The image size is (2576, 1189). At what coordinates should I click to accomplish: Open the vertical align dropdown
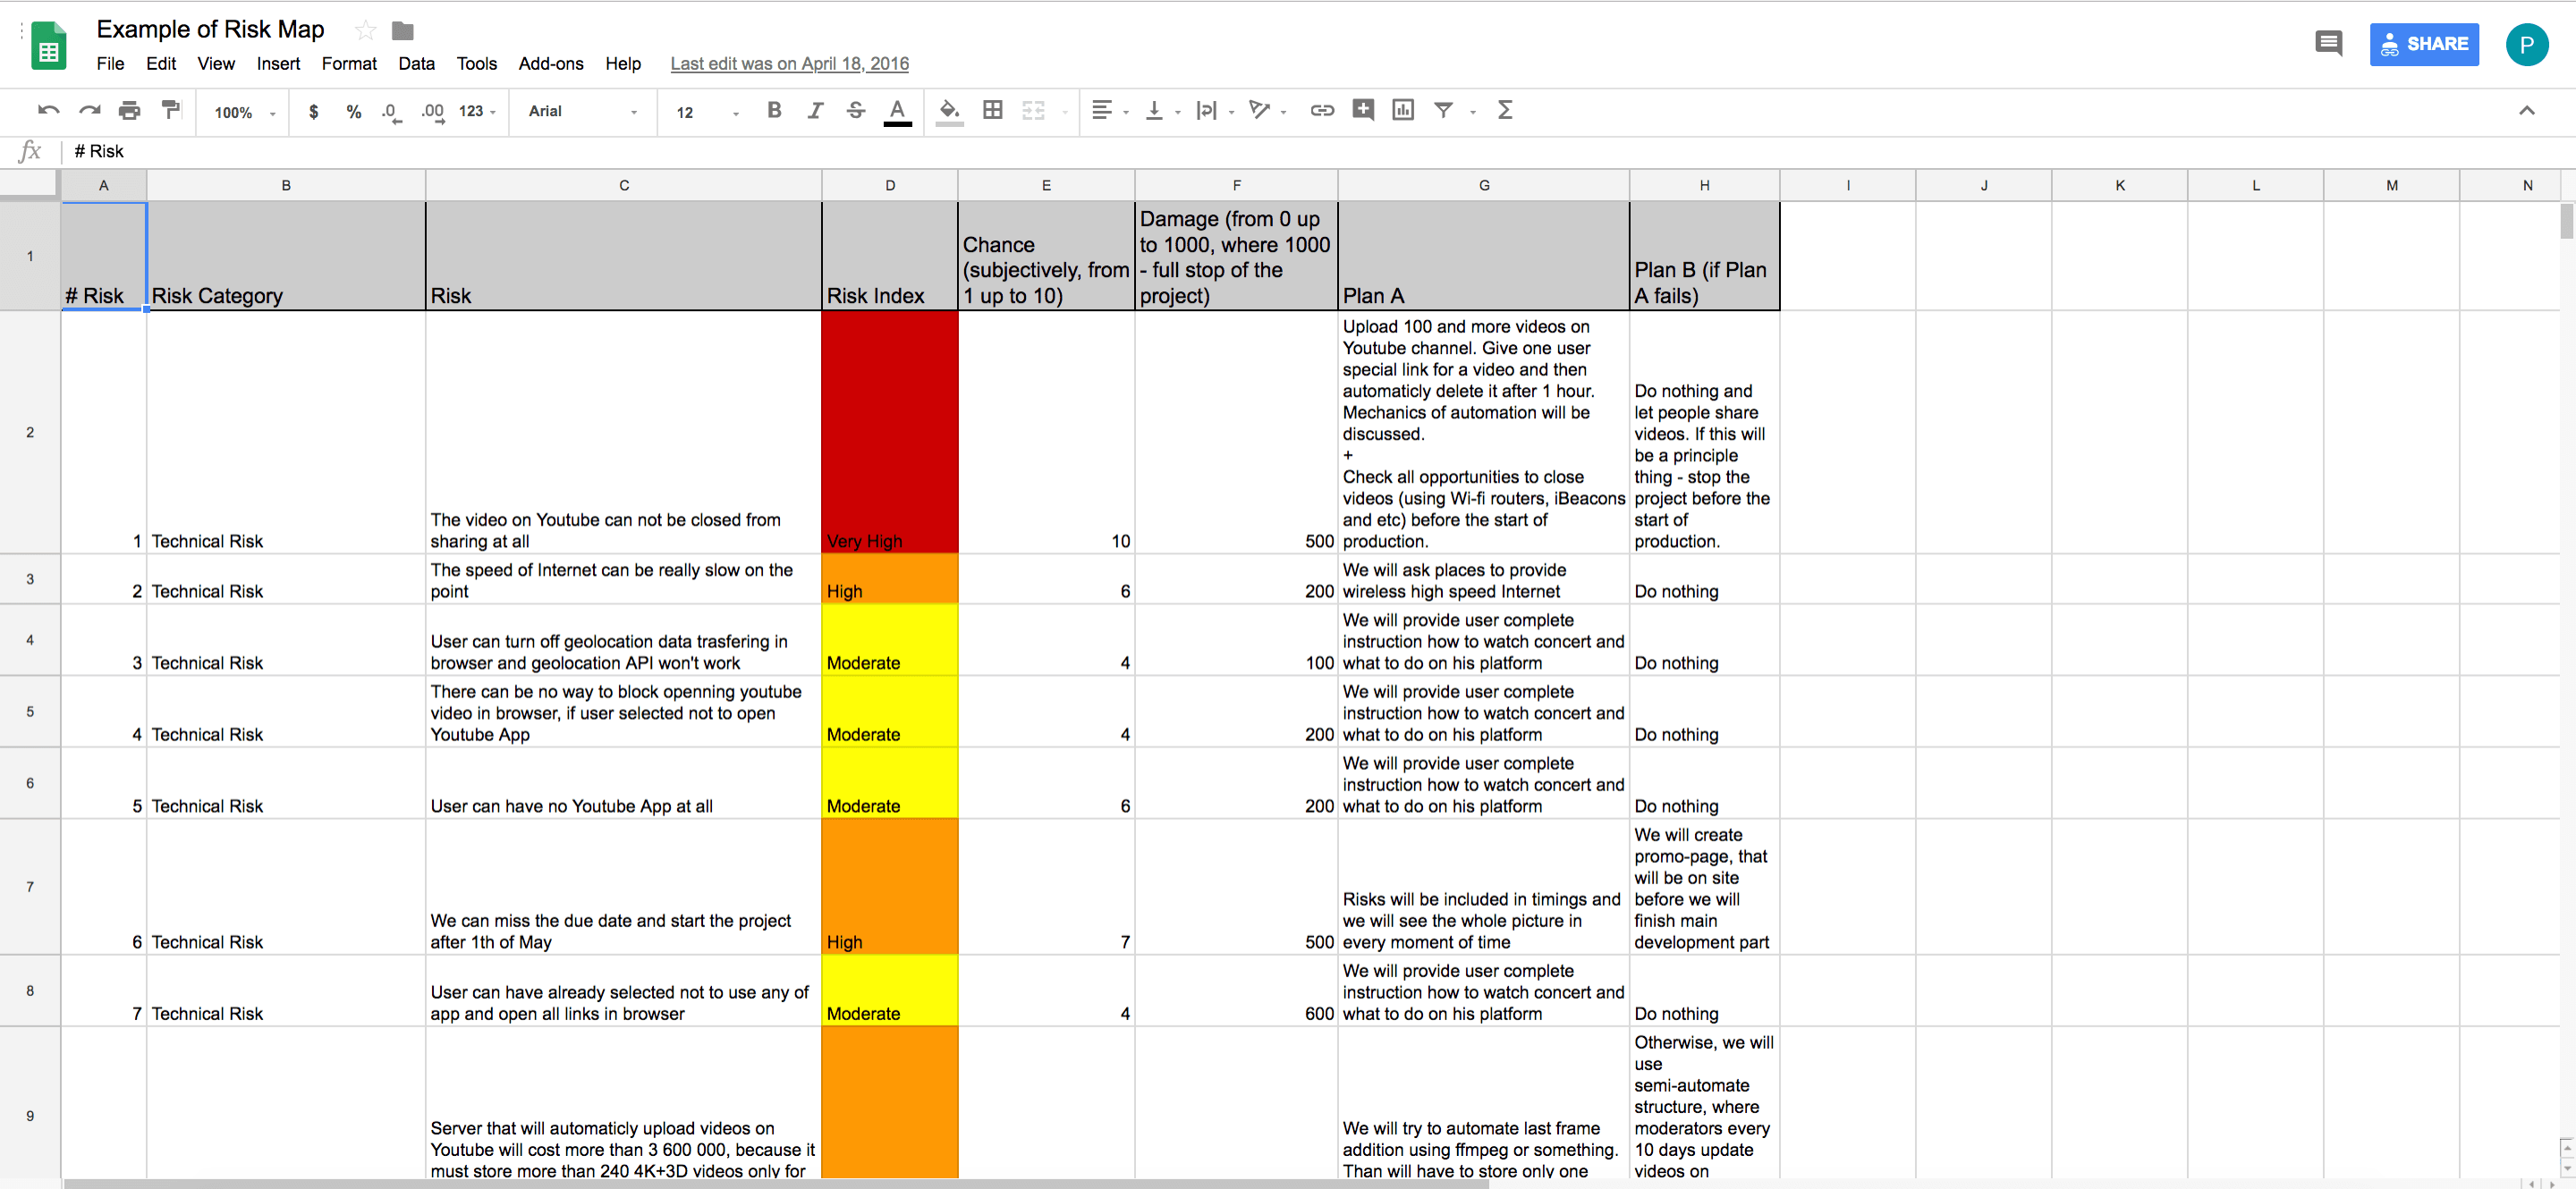point(1162,111)
